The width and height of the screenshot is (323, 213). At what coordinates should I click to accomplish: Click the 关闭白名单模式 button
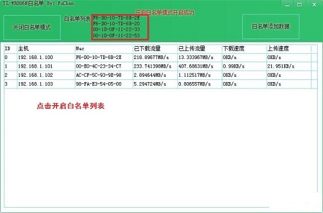click(x=32, y=27)
